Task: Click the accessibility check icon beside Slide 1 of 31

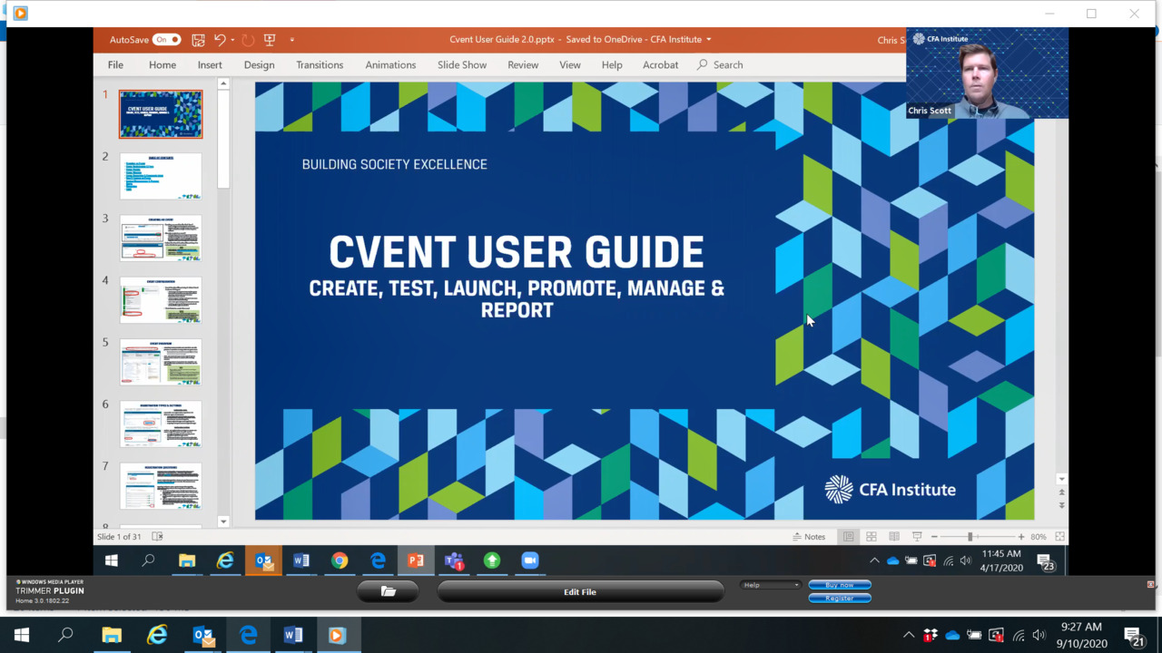Action: 157,537
